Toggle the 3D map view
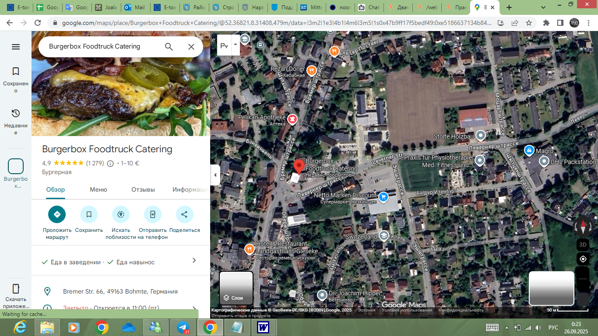The image size is (598, 336). (583, 244)
